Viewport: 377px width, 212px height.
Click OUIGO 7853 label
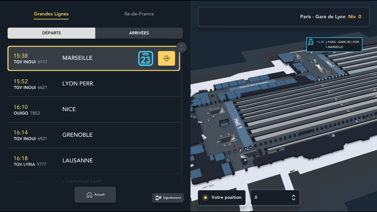pos(27,113)
